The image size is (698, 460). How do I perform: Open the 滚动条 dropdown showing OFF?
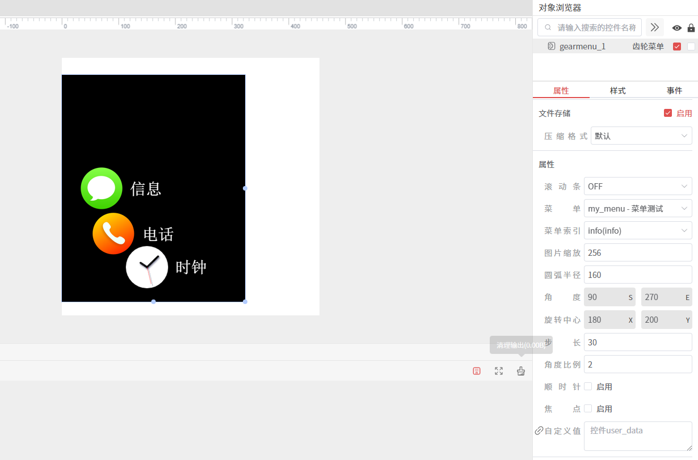(638, 186)
